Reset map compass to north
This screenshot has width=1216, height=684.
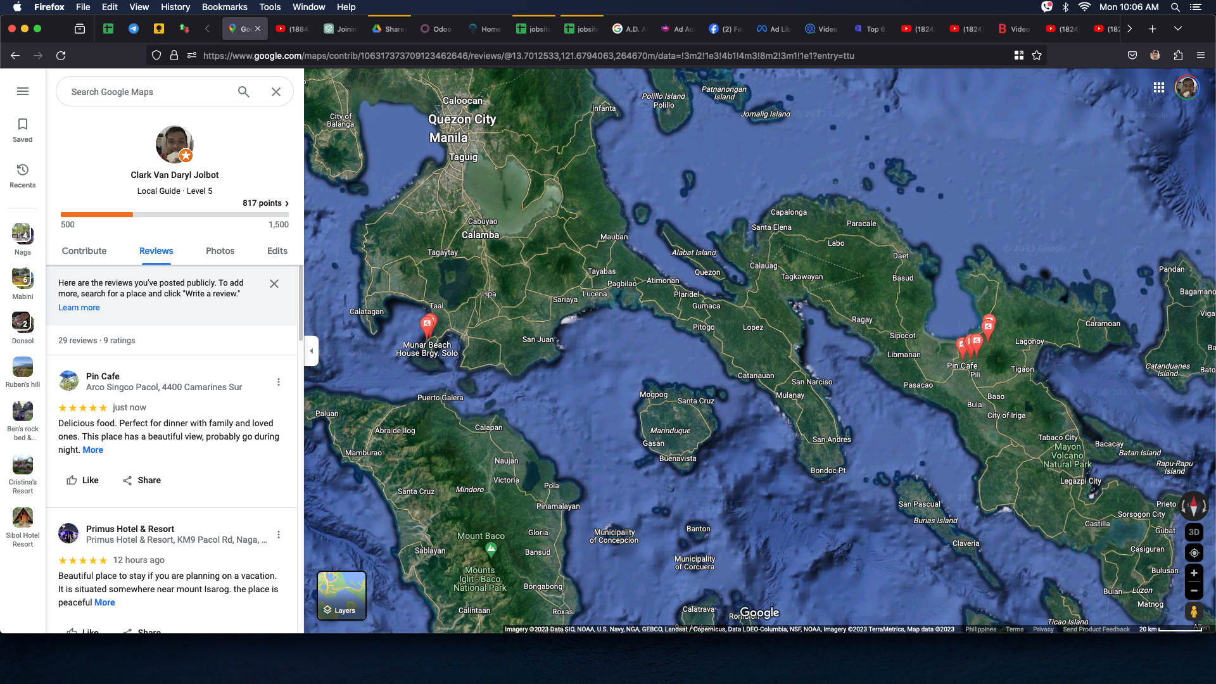click(1194, 506)
